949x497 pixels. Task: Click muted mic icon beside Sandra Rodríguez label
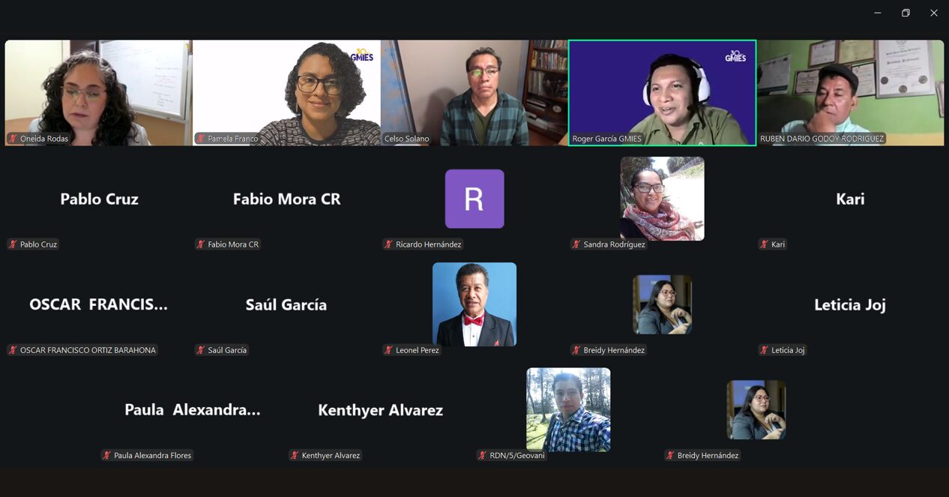point(576,244)
